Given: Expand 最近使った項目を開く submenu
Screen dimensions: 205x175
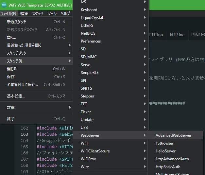Looking at the screenshot, I should (36, 45).
